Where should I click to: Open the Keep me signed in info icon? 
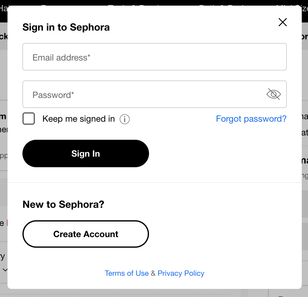[125, 119]
